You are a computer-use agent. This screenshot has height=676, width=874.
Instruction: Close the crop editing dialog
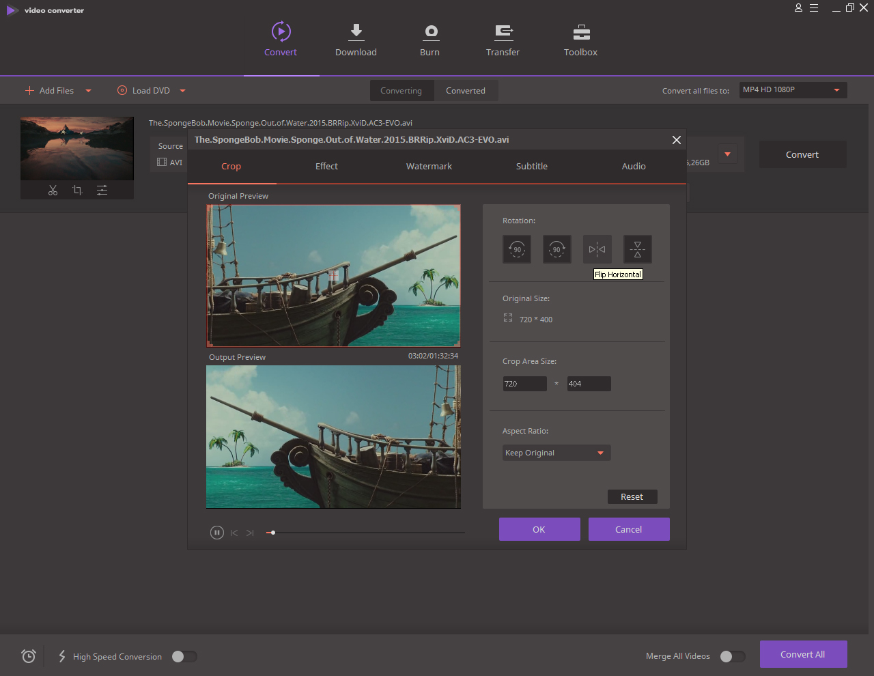click(677, 140)
